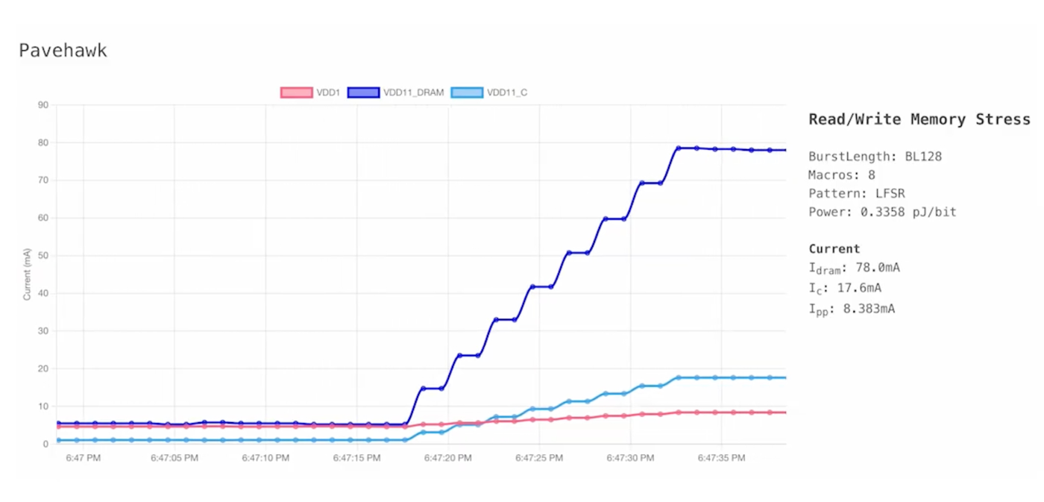Click the 6:47:20 PM x-axis label
The width and height of the screenshot is (1044, 502).
448,458
